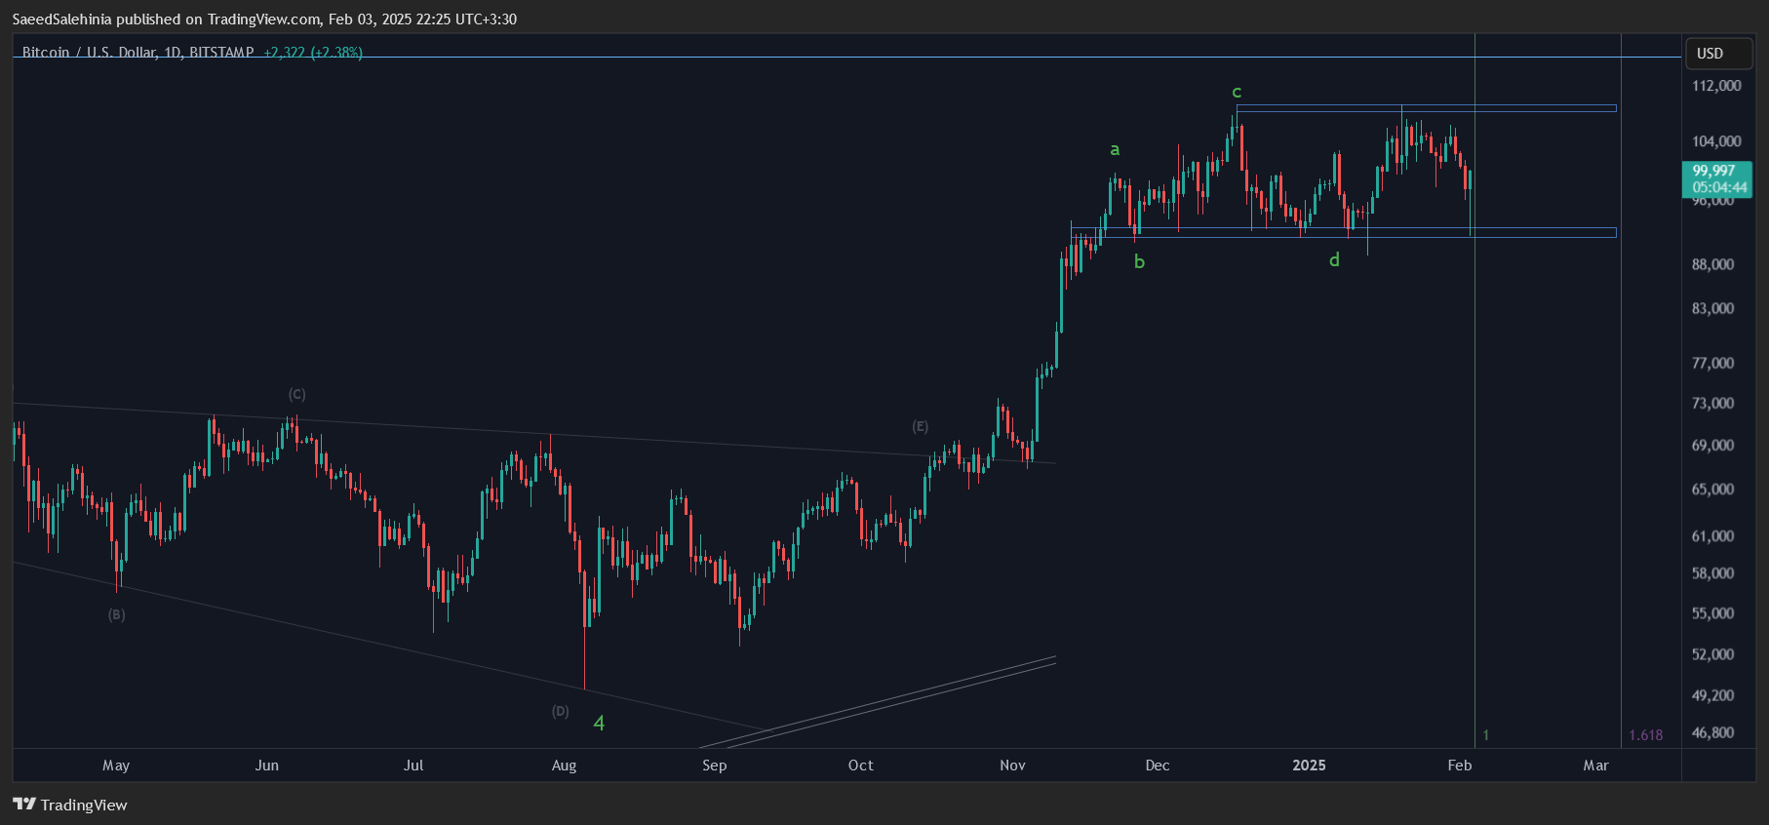Select the gray (B) wave label

click(116, 614)
